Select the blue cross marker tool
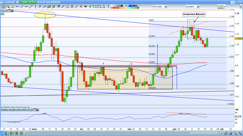 pyautogui.click(x=63, y=7)
